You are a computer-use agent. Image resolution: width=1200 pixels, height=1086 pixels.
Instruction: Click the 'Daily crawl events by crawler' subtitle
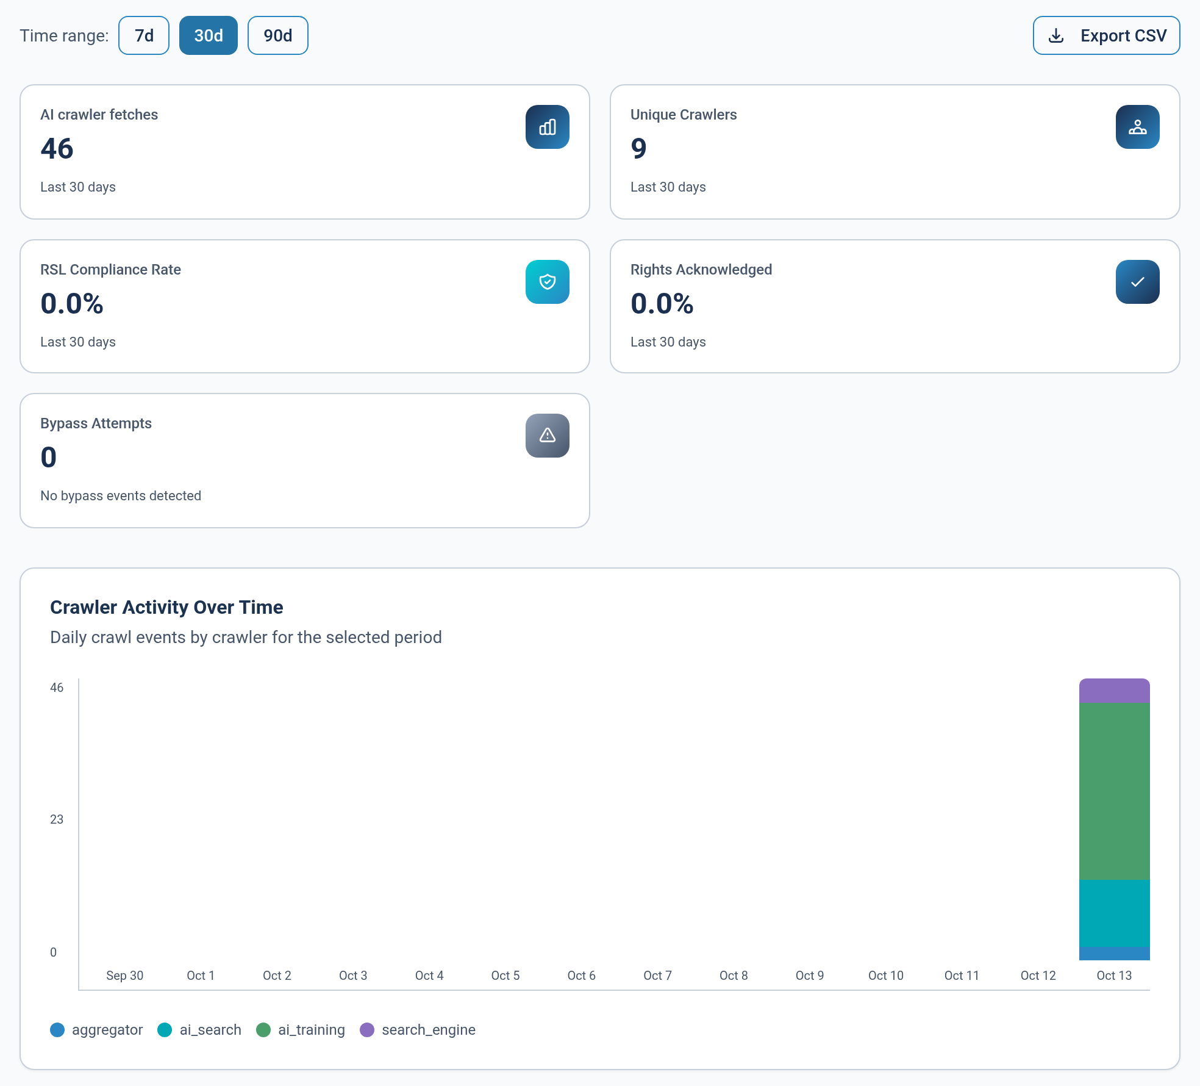tap(246, 637)
